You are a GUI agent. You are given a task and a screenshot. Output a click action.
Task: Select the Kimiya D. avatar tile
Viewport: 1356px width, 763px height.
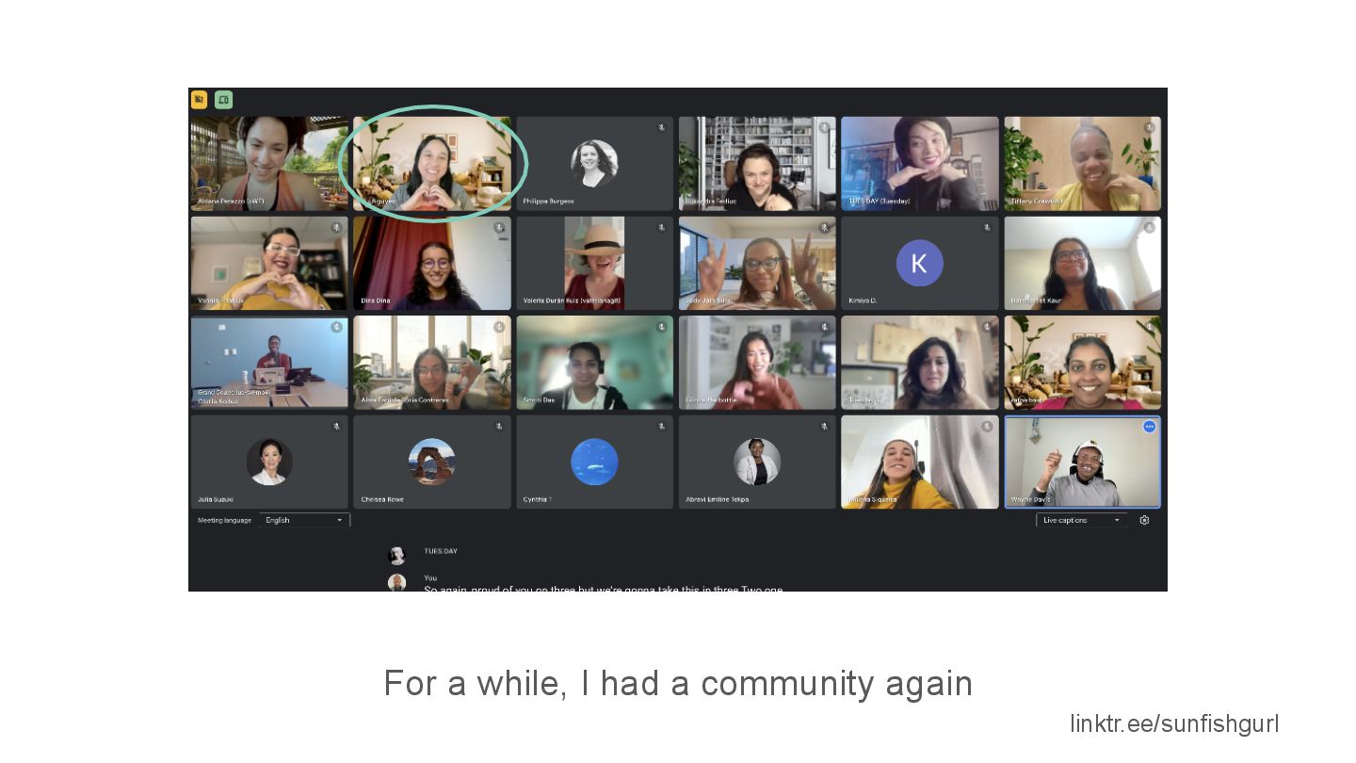919,263
